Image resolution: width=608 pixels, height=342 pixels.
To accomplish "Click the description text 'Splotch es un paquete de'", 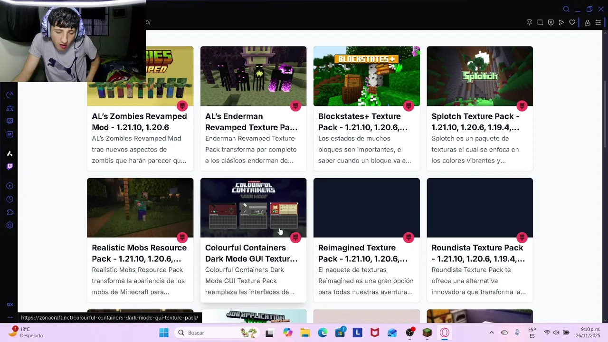I will [x=470, y=138].
